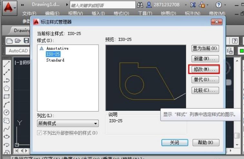The image size is (244, 159).
Task: Click the keyword search input field
Action: click(103, 5)
